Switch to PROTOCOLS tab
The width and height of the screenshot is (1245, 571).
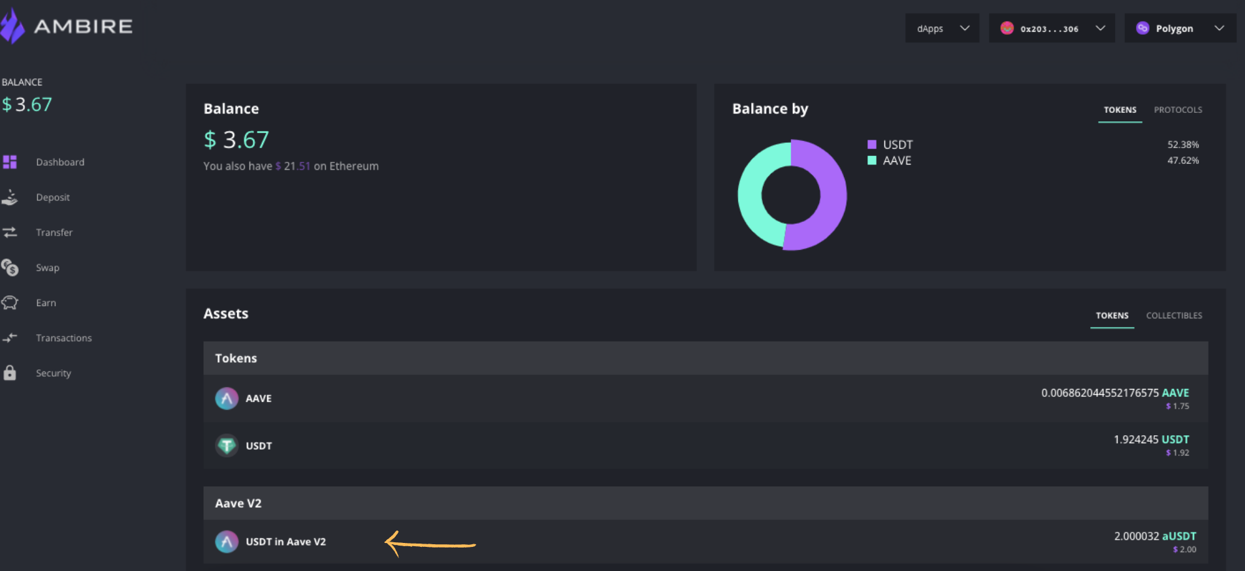pos(1178,110)
